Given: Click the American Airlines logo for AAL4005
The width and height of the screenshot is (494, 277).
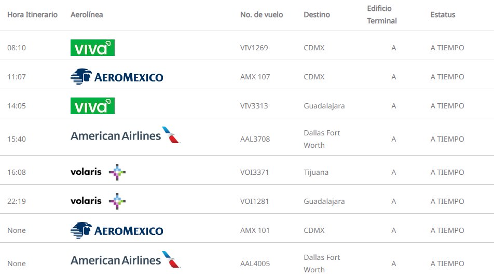Looking at the screenshot, I should point(126,260).
